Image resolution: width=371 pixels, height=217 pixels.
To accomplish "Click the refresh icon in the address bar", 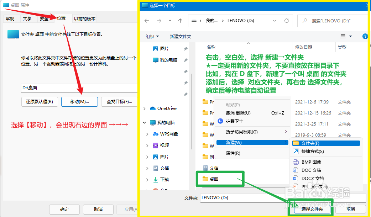I will click(x=287, y=20).
